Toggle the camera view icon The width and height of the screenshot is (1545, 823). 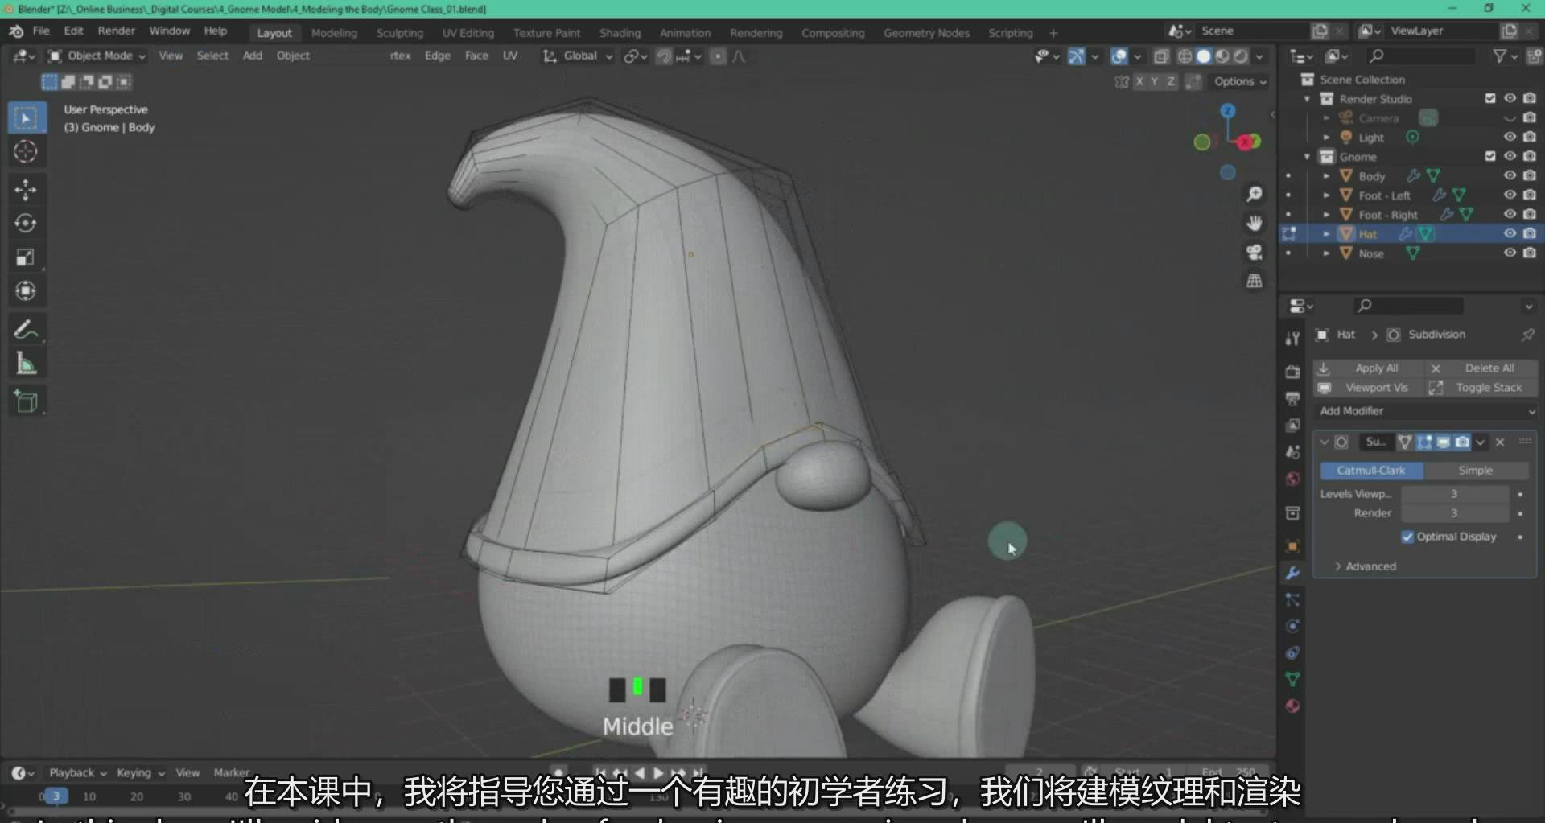(1255, 252)
